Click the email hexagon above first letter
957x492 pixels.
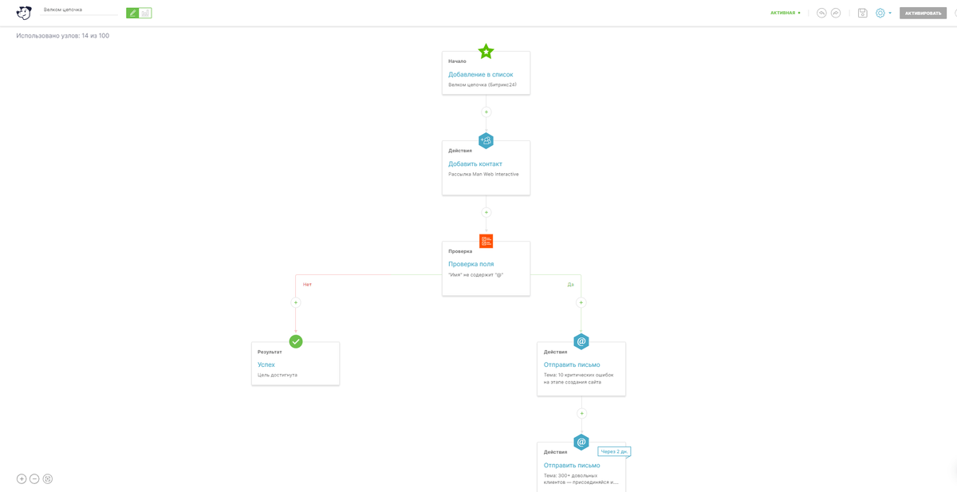tap(581, 341)
